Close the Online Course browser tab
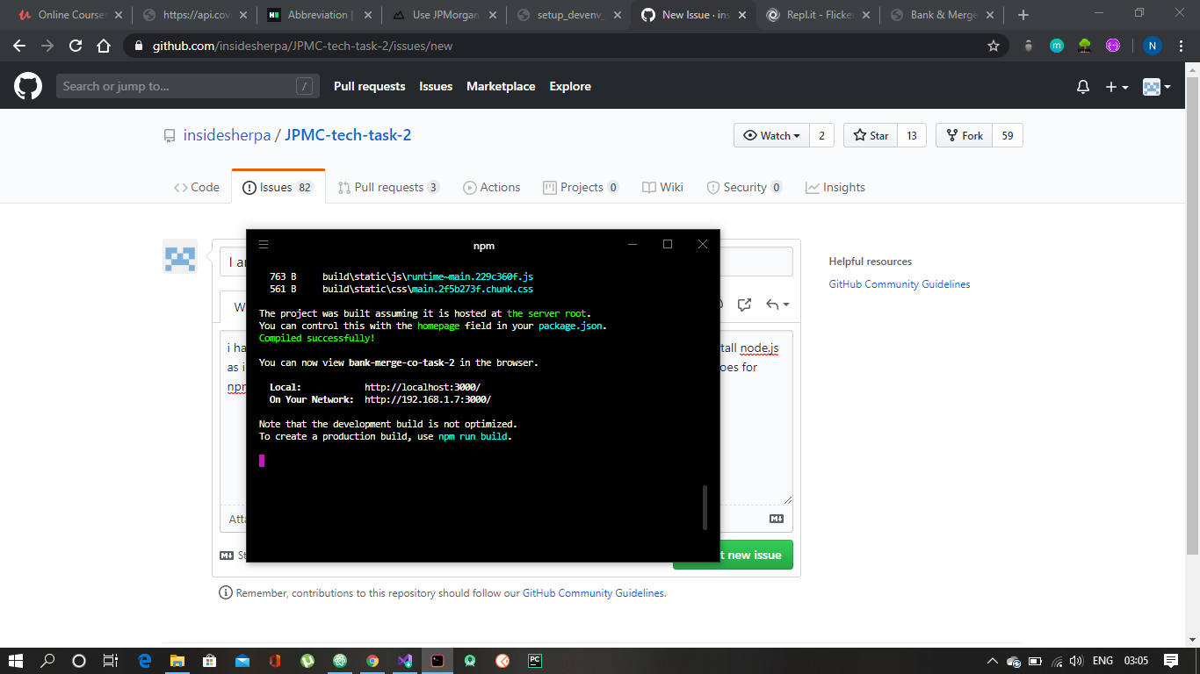 [119, 15]
